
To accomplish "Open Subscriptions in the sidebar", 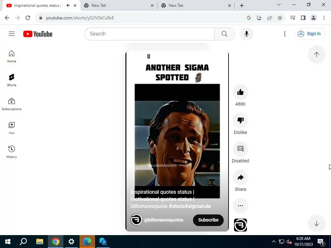I will pyautogui.click(x=12, y=104).
